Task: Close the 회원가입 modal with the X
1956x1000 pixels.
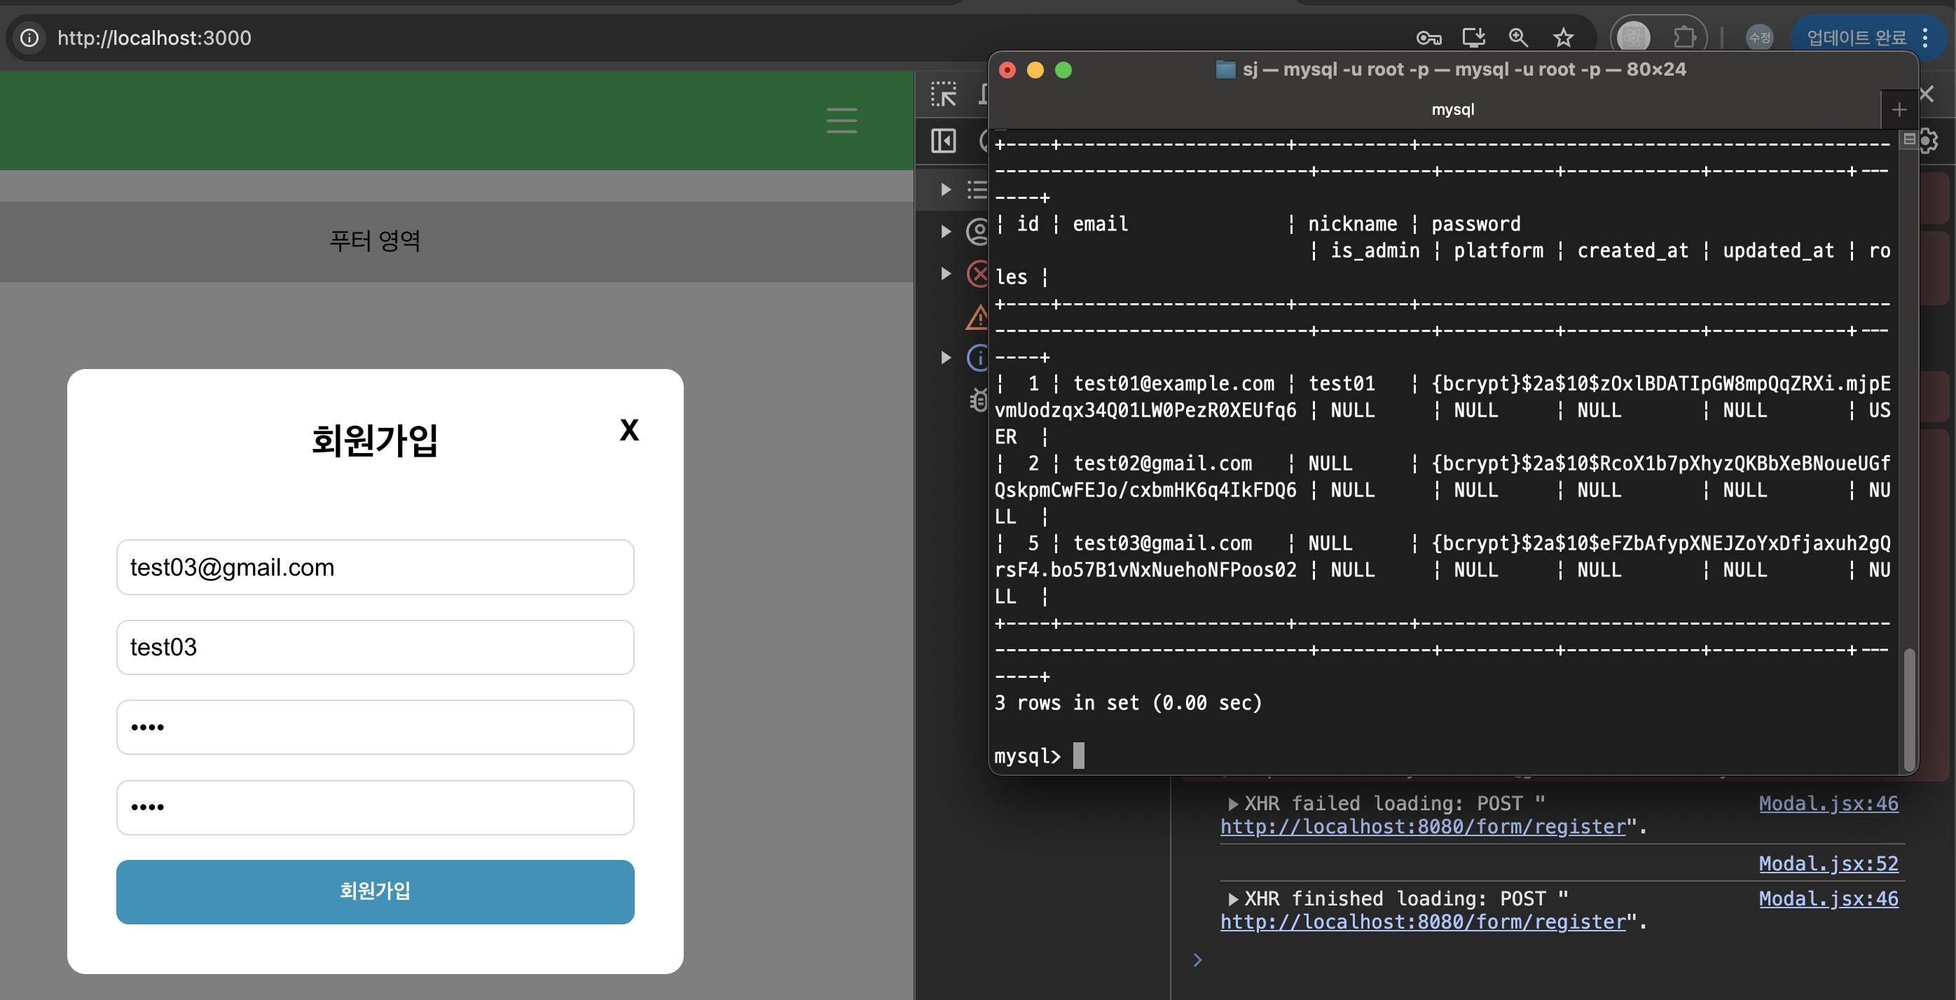Action: point(628,430)
